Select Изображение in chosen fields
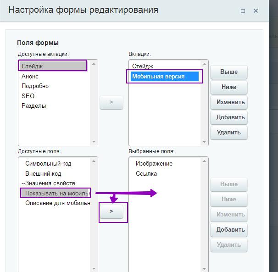 tap(165, 163)
